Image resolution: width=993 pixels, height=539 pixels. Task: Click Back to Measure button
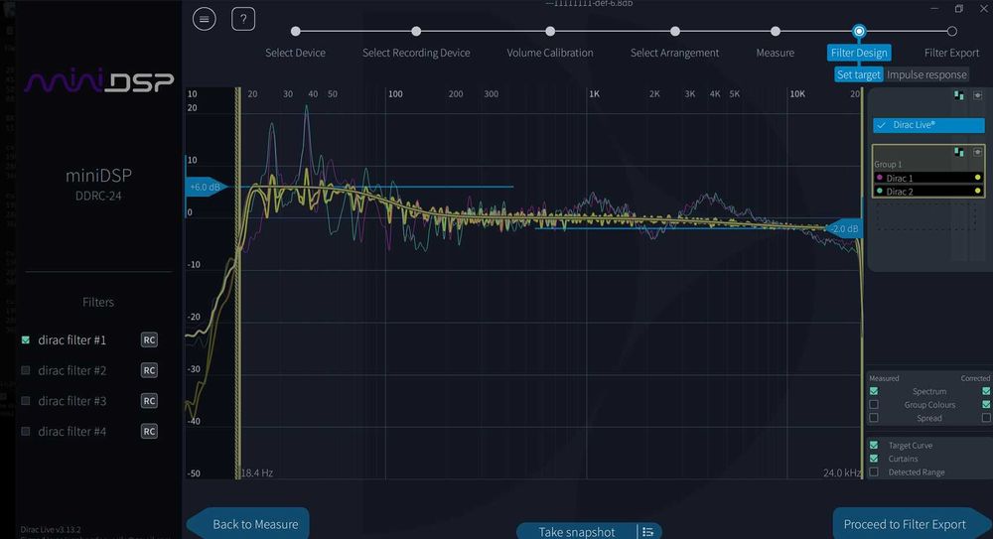[x=247, y=524]
